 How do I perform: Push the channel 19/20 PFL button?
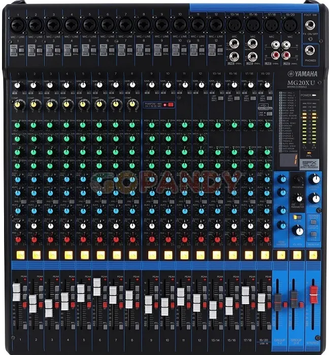pyautogui.click(x=269, y=327)
